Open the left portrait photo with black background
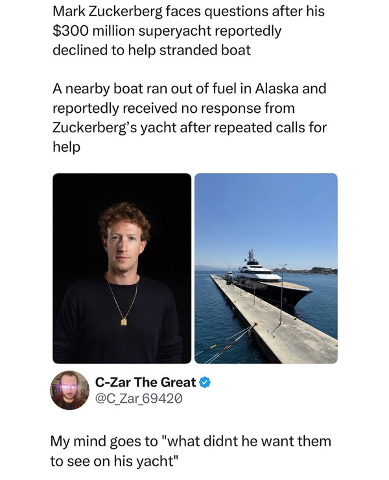The width and height of the screenshot is (389, 480). click(x=122, y=268)
